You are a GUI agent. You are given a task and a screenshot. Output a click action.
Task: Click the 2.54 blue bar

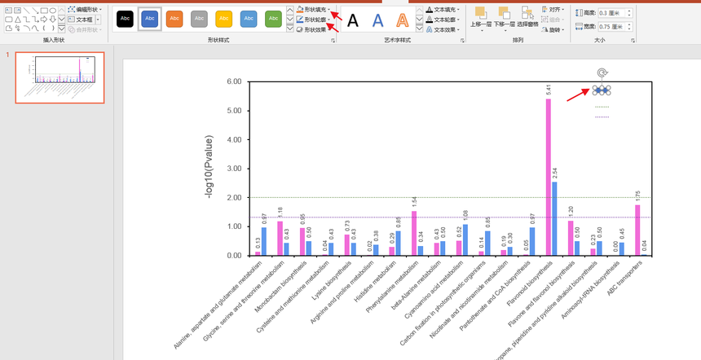point(554,219)
